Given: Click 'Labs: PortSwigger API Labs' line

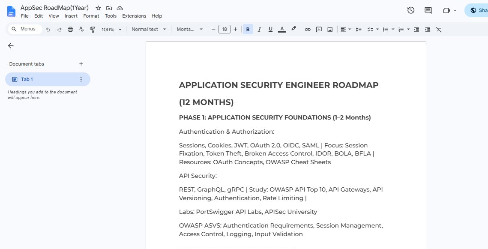Looking at the screenshot, I should click(248, 212).
